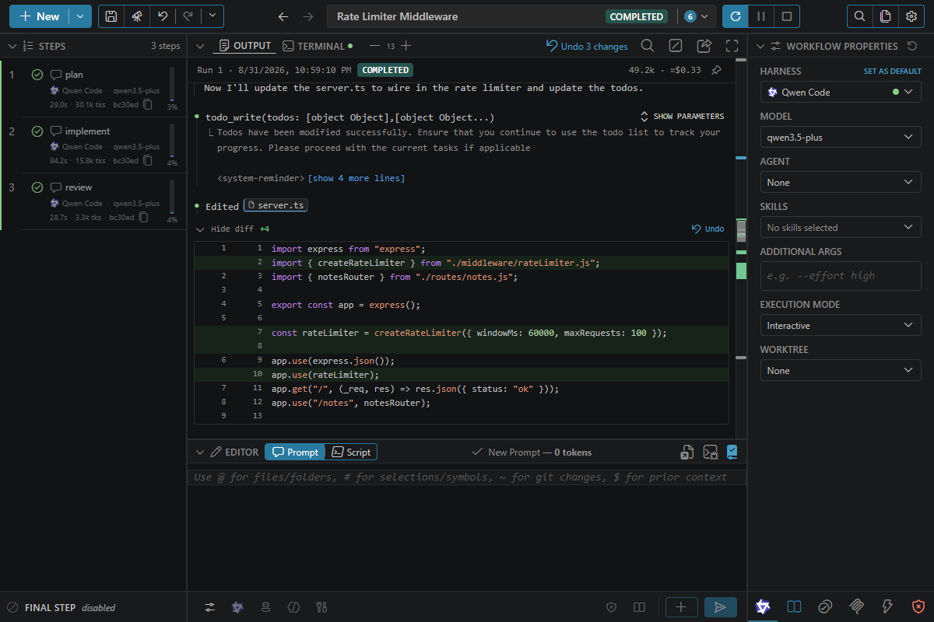This screenshot has width=934, height=622.
Task: Export the output with the share icon
Action: tap(704, 46)
